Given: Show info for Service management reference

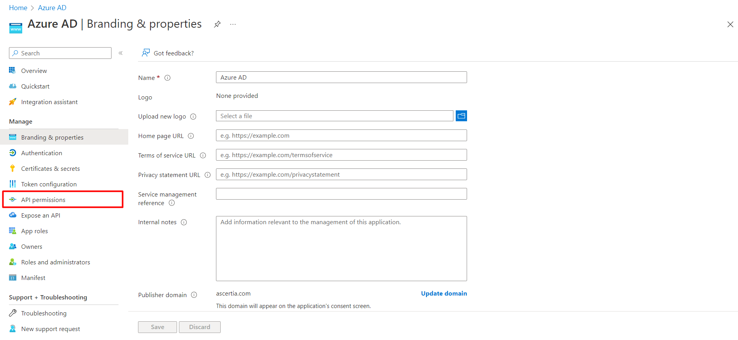Looking at the screenshot, I should pyautogui.click(x=172, y=203).
